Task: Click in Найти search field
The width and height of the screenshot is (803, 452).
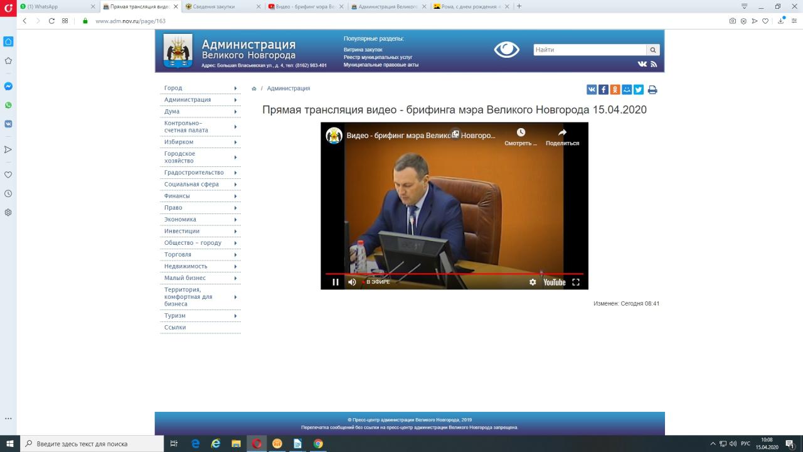Action: click(590, 50)
